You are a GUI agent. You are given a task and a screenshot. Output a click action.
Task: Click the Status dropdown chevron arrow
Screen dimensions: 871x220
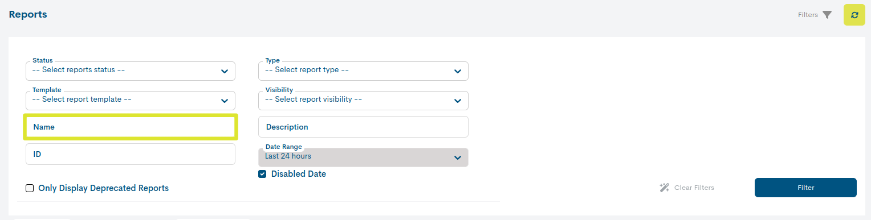(224, 71)
